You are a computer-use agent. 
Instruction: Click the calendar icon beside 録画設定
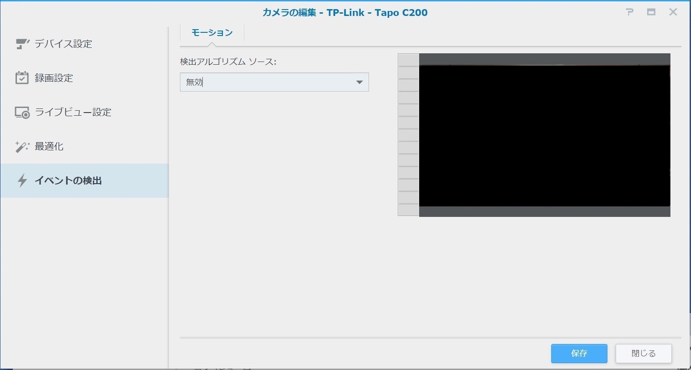(x=22, y=78)
